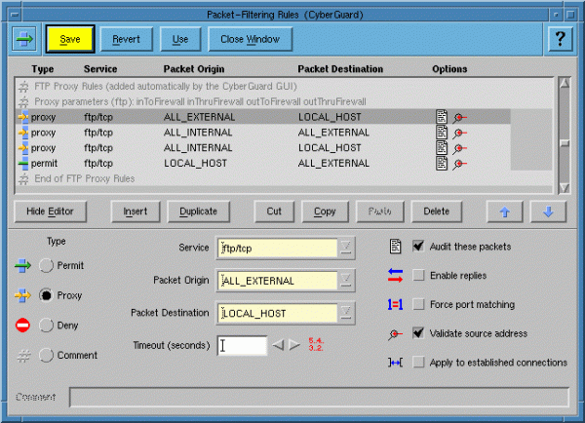Click audit icon in ALL_EXTERNAL to LOCAL_HOST row
Screen dimensions: 585x423
(x=442, y=117)
